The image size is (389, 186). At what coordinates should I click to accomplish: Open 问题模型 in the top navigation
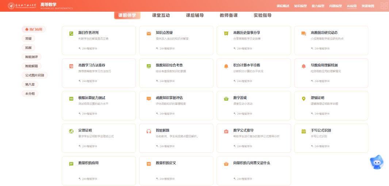pos(336,6)
